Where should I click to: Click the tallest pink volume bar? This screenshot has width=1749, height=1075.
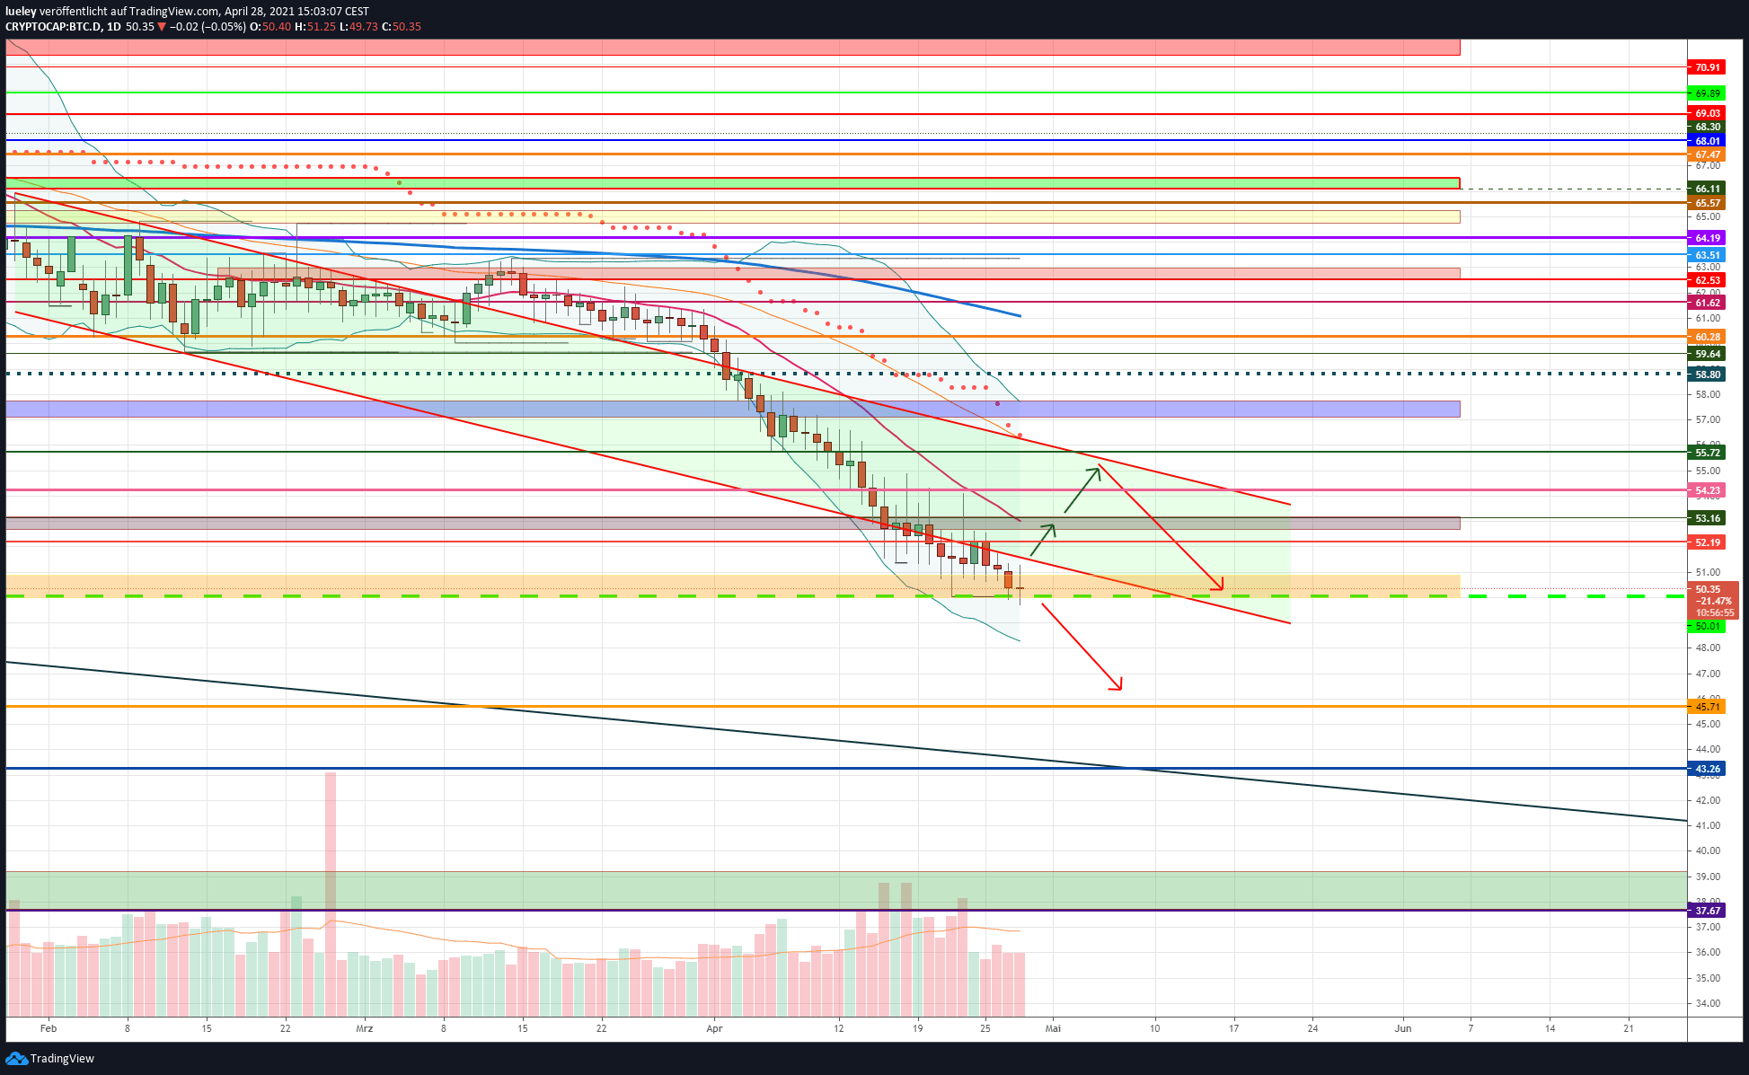coord(331,894)
